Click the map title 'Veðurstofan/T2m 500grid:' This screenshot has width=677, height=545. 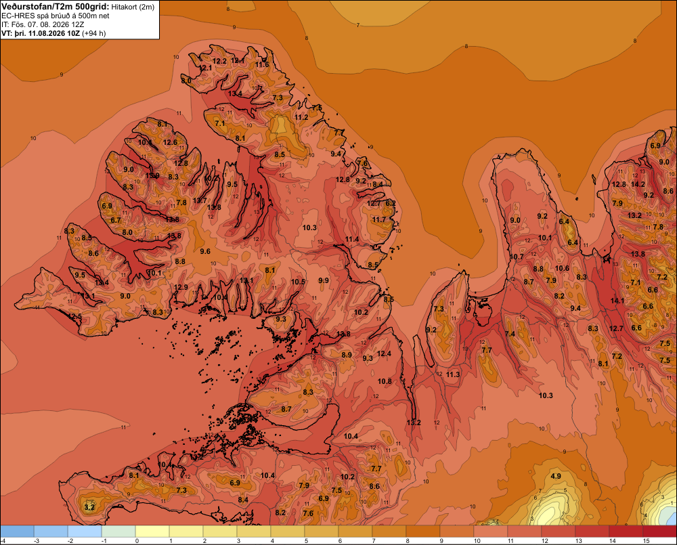[x=56, y=7]
